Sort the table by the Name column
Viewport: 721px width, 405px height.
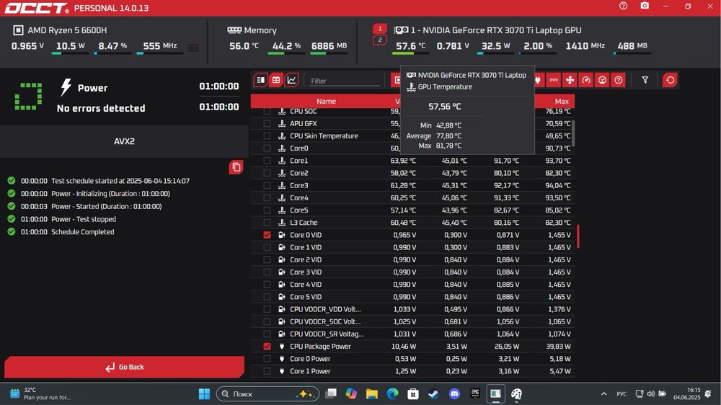pos(326,101)
